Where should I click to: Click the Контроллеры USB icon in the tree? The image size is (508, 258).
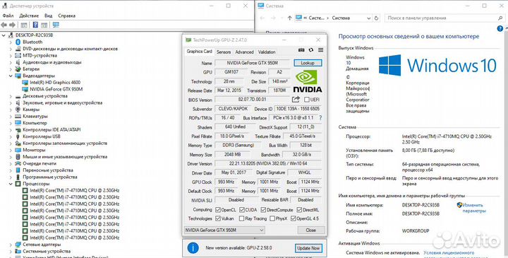(18, 136)
